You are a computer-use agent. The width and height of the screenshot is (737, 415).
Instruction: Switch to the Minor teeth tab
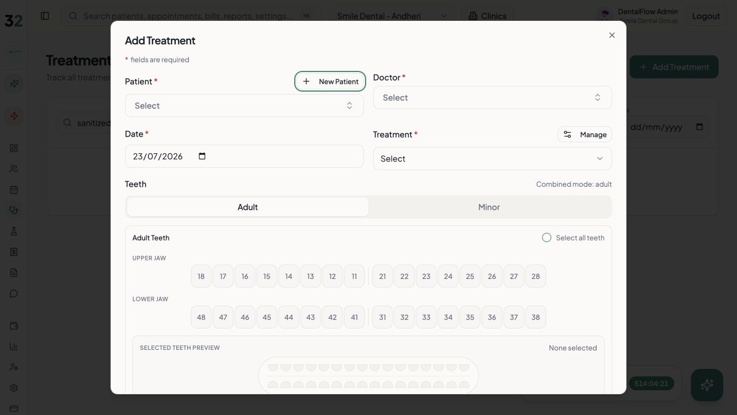(x=489, y=207)
